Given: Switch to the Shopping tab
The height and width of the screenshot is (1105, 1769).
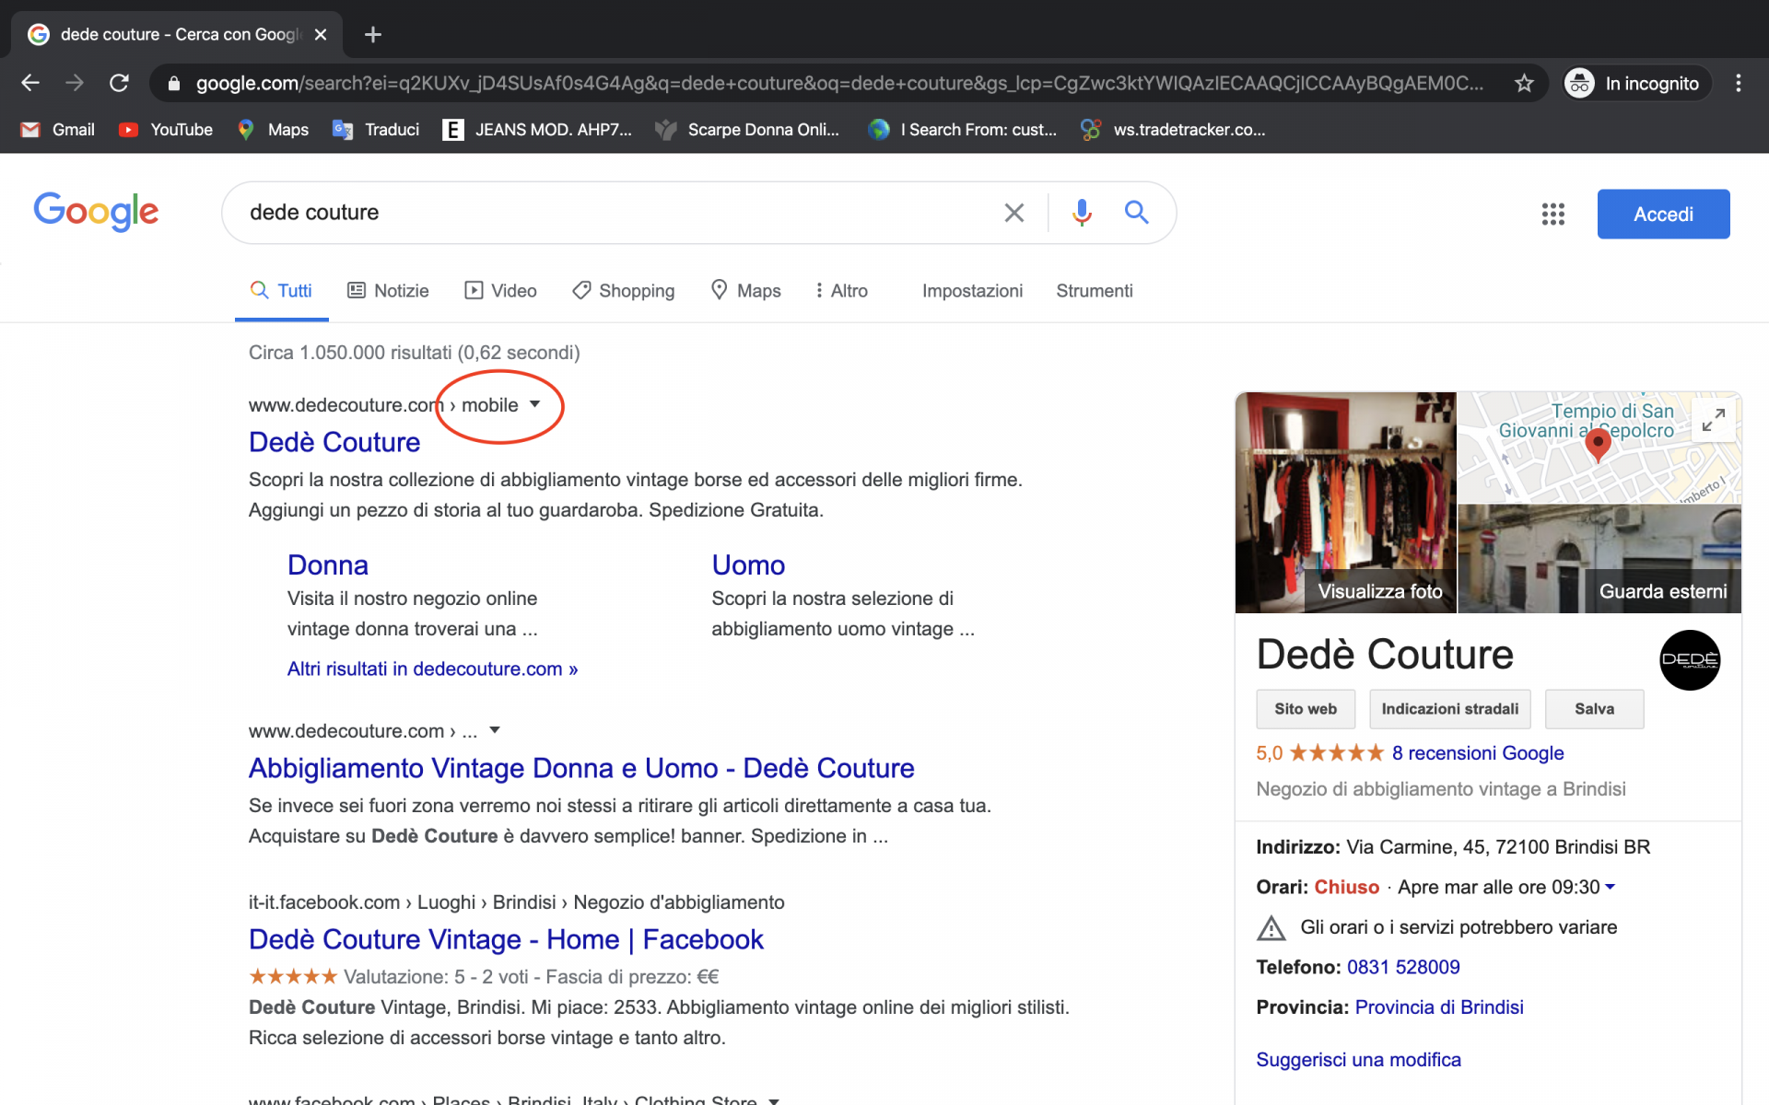Looking at the screenshot, I should 623,291.
